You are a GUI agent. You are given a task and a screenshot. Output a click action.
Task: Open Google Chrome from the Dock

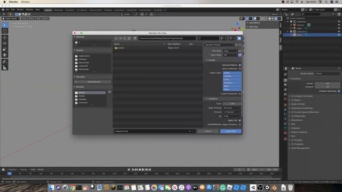point(72,188)
